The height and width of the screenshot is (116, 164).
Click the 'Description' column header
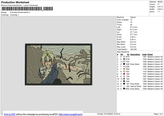tap(135, 54)
